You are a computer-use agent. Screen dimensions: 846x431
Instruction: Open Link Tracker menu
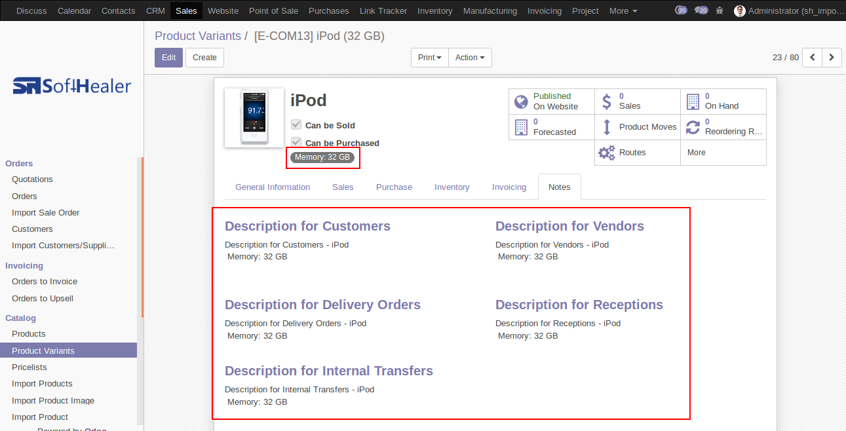383,10
